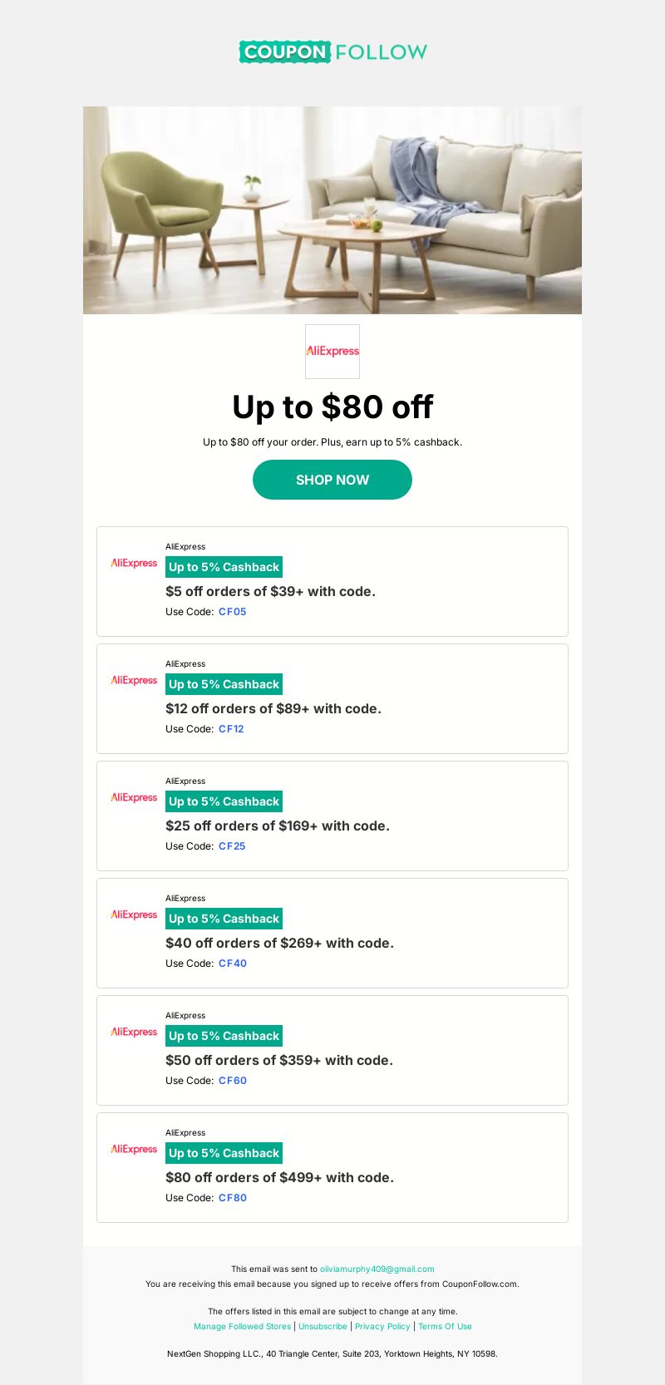Click the AliExpress logo in the $40 off offer

(134, 914)
